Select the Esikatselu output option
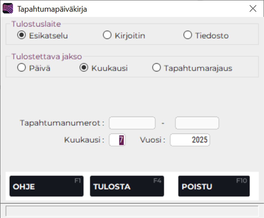The width and height of the screenshot is (264, 218). pyautogui.click(x=21, y=35)
